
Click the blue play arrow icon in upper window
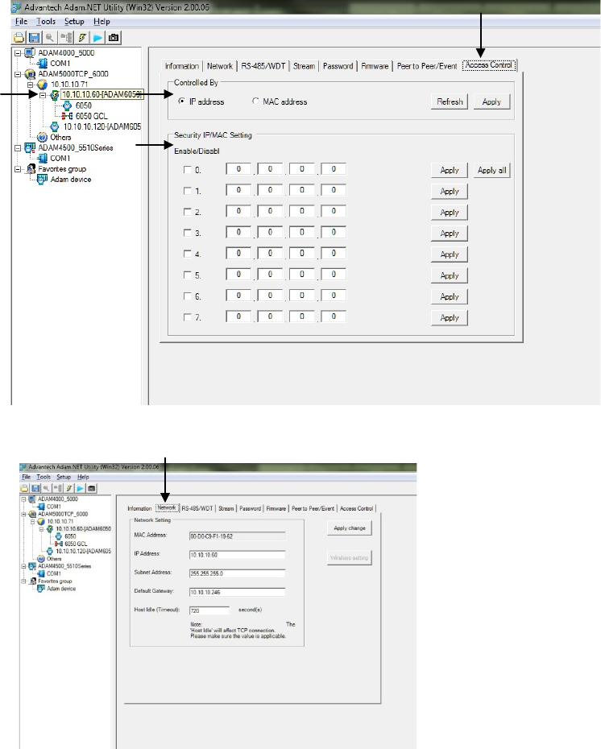click(97, 37)
